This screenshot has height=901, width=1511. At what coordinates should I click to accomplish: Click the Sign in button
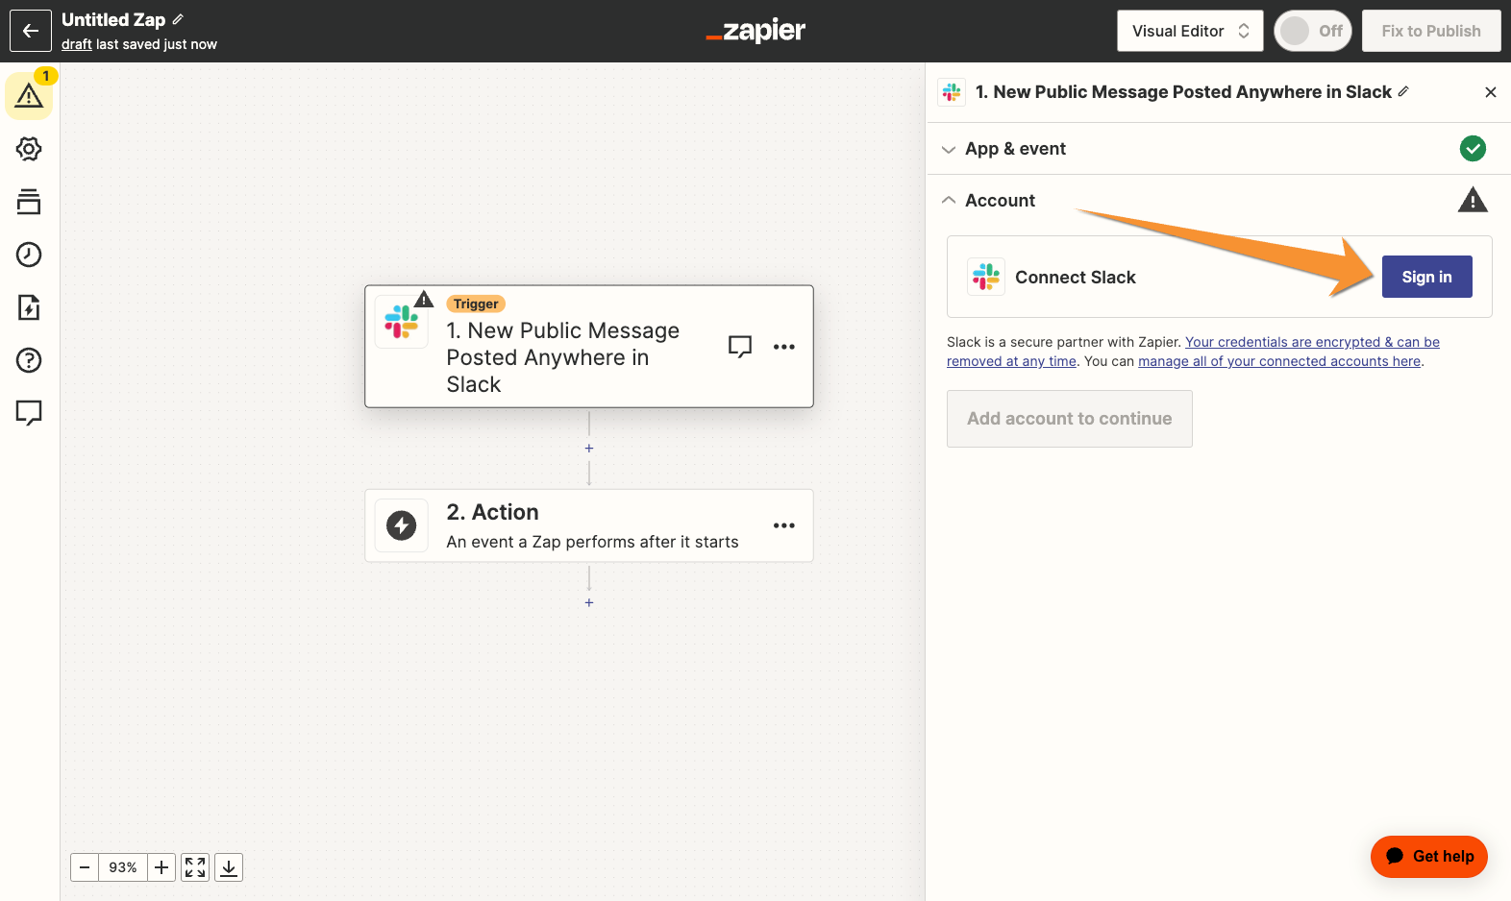pyautogui.click(x=1426, y=277)
